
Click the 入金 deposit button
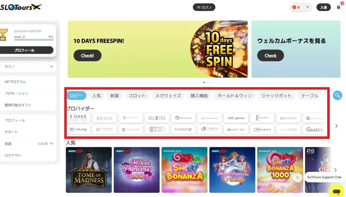tap(323, 7)
